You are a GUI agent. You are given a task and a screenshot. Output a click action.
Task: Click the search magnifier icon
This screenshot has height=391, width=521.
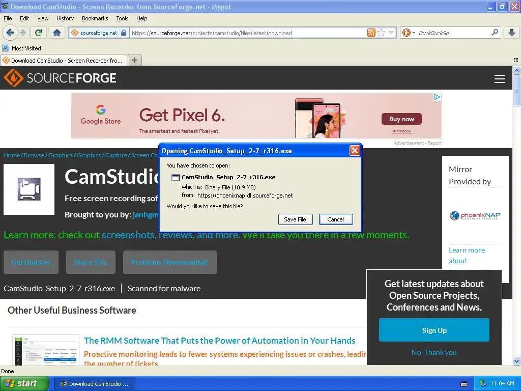pos(495,33)
